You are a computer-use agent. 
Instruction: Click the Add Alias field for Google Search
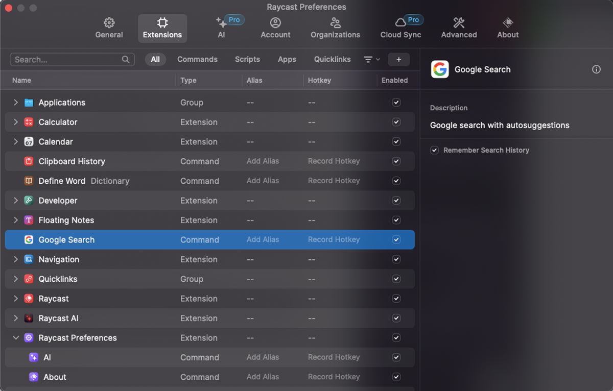coord(263,239)
